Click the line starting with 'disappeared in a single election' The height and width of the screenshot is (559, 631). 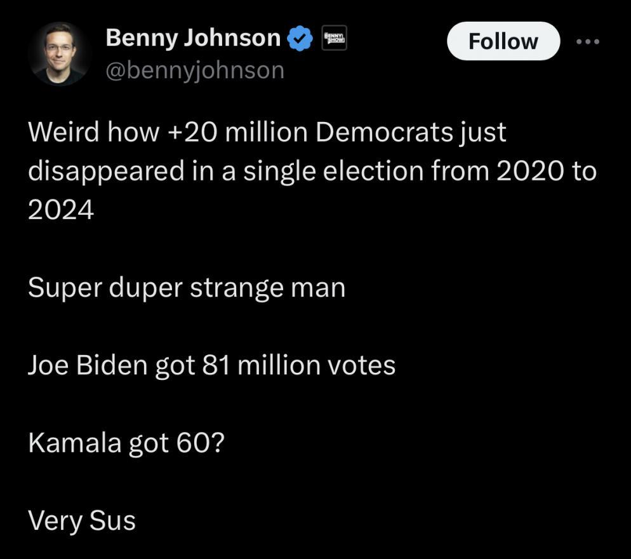(312, 172)
